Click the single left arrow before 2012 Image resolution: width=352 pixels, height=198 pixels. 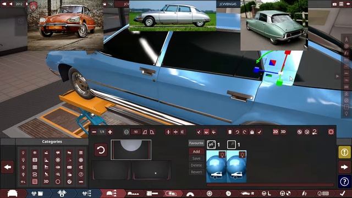[x=10, y=4]
